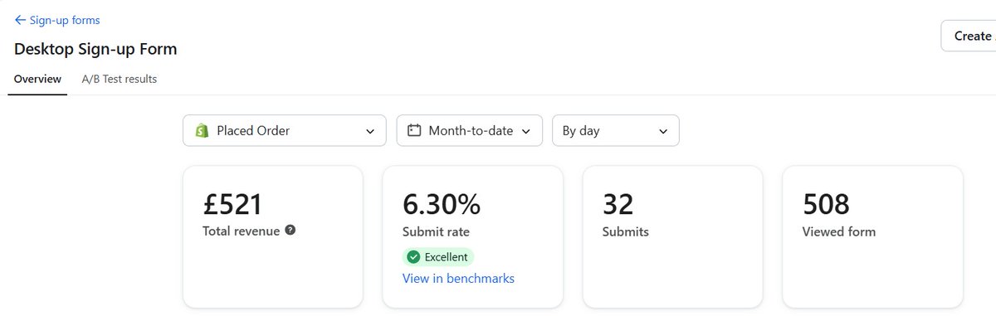Image resolution: width=996 pixels, height=316 pixels.
Task: Click the Excellent status badge
Action: click(438, 257)
